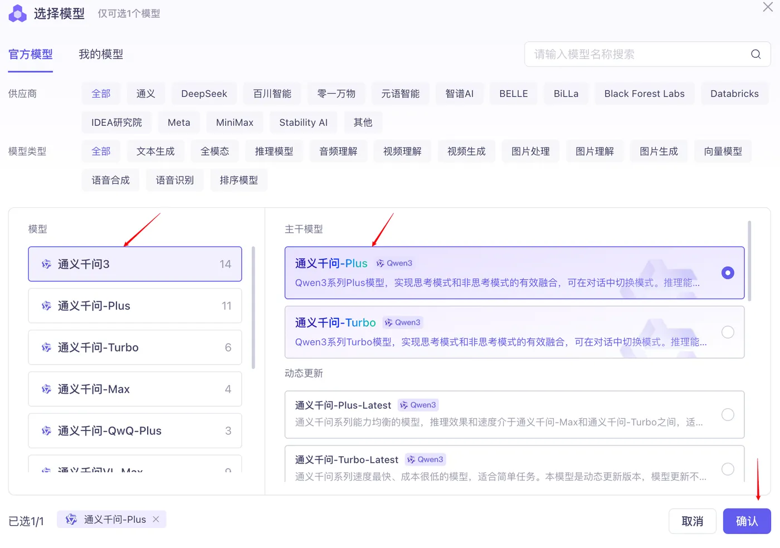Select the 通义千问-Turbo-Latest radio button
The height and width of the screenshot is (548, 780).
click(x=728, y=469)
